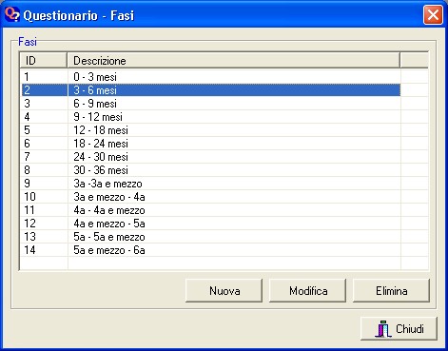The width and height of the screenshot is (448, 351).
Task: Select the row '9 - 12 mesi'
Action: click(211, 117)
